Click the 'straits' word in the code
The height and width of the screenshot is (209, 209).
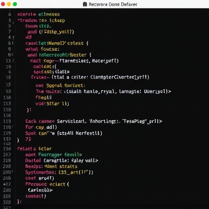pyautogui.click(x=68, y=166)
